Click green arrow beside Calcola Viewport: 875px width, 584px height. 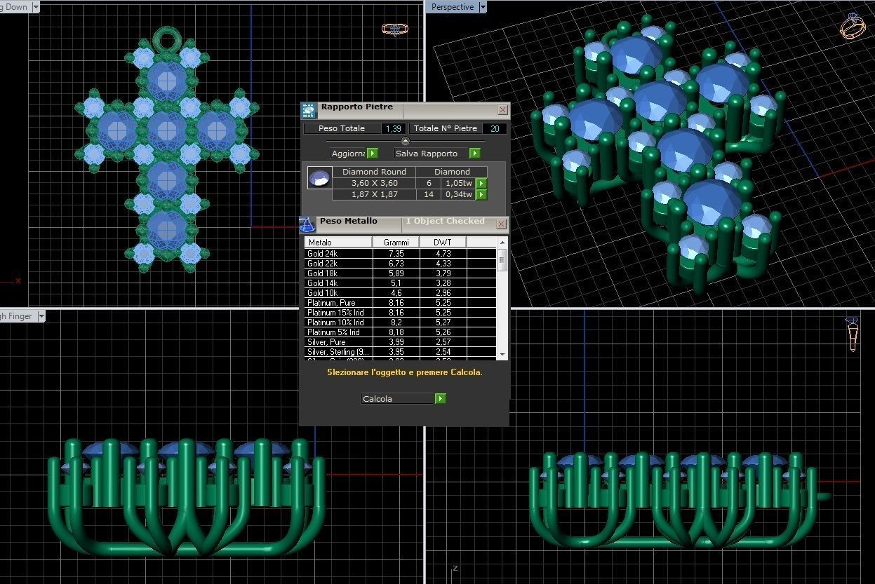pyautogui.click(x=440, y=398)
